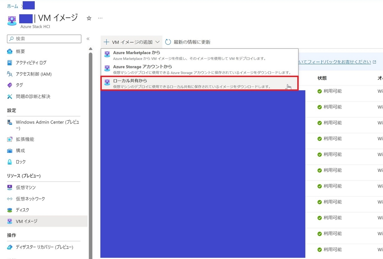This screenshot has height=259, width=383.
Task: Select the Extensions (拡張機能) icon
Action: (x=10, y=139)
